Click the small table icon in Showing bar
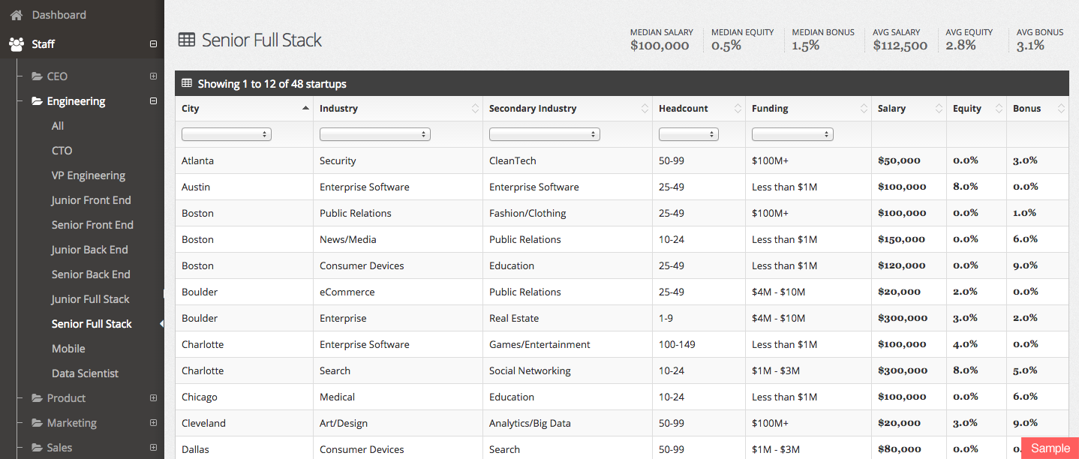Screen dimensions: 1079x459 coord(187,83)
